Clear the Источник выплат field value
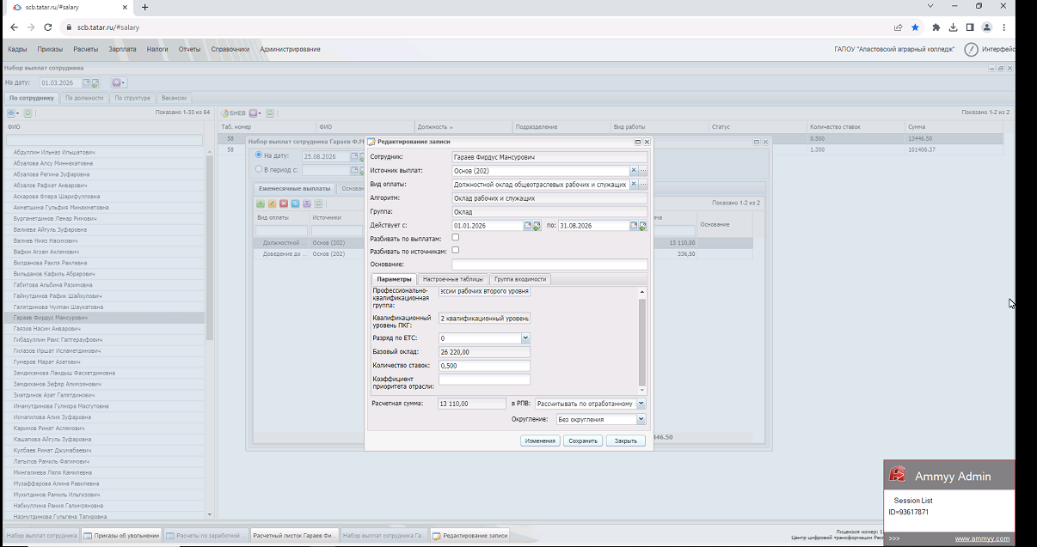Screen dimensions: 1037x547 pos(634,171)
